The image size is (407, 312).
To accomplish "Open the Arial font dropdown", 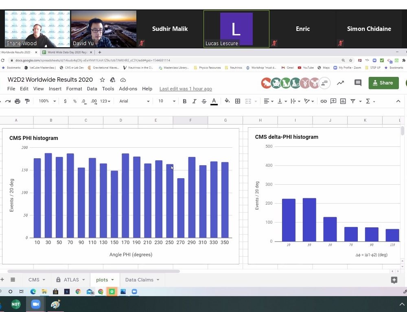I will pyautogui.click(x=134, y=101).
